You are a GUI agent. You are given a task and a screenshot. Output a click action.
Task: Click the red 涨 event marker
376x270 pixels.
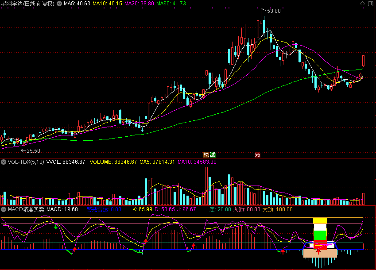tap(257, 155)
